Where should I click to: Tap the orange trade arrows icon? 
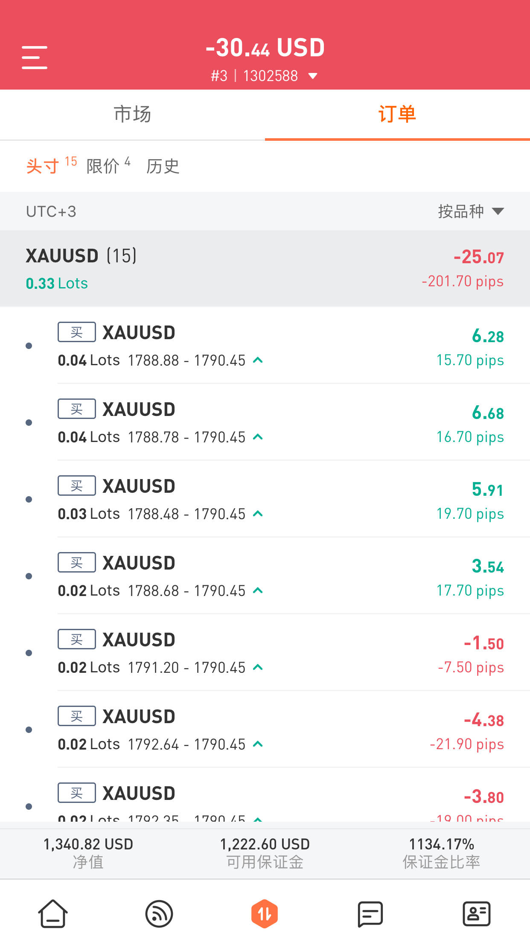click(265, 913)
